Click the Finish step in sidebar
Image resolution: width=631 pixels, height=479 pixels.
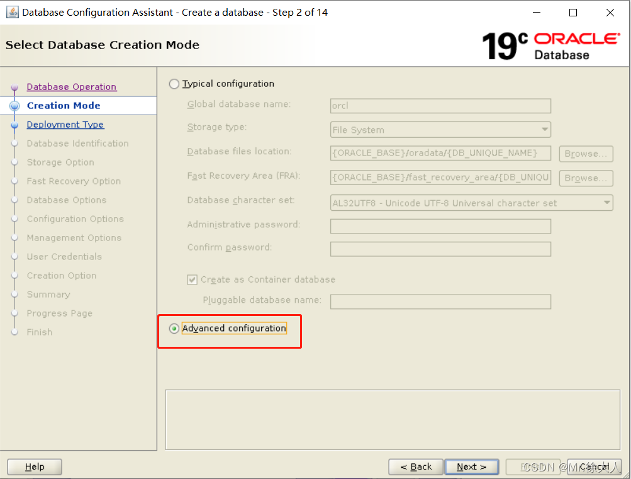tap(40, 332)
